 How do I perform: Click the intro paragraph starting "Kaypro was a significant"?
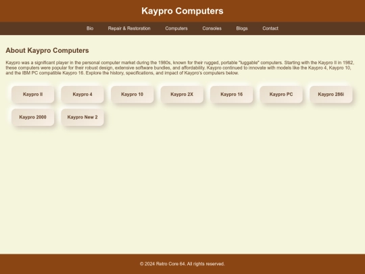180,68
